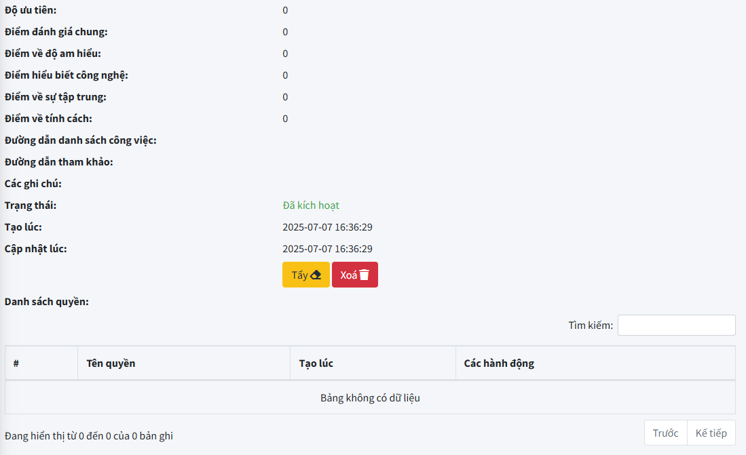Focus the Tìm kiếm search field
Image resolution: width=746 pixels, height=455 pixels.
[x=676, y=325]
